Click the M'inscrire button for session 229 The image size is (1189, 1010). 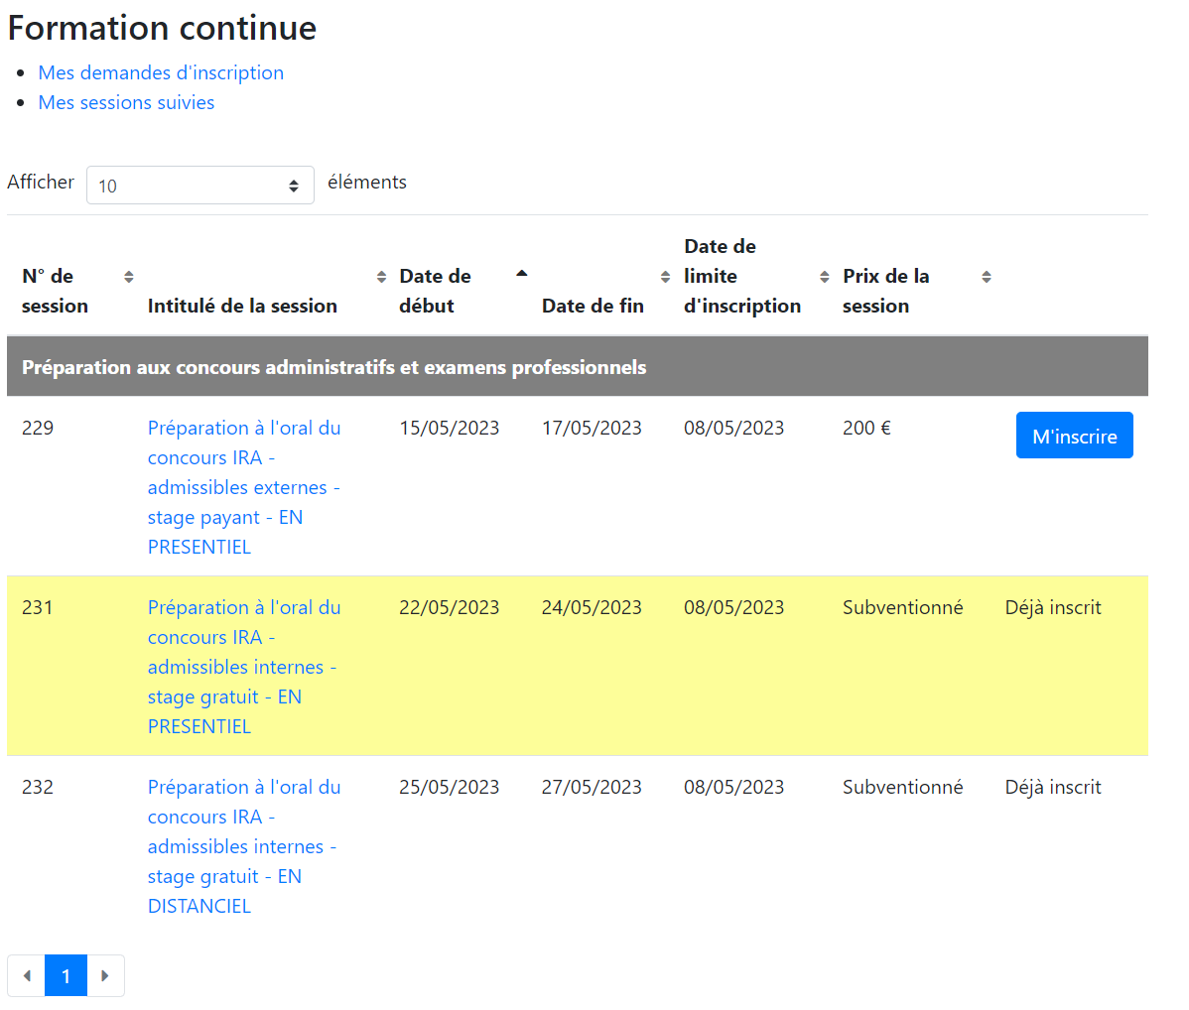pyautogui.click(x=1075, y=436)
